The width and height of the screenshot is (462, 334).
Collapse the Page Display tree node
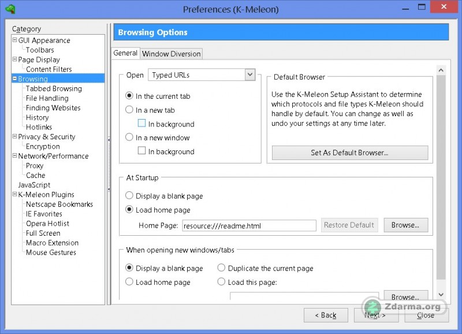click(x=14, y=60)
